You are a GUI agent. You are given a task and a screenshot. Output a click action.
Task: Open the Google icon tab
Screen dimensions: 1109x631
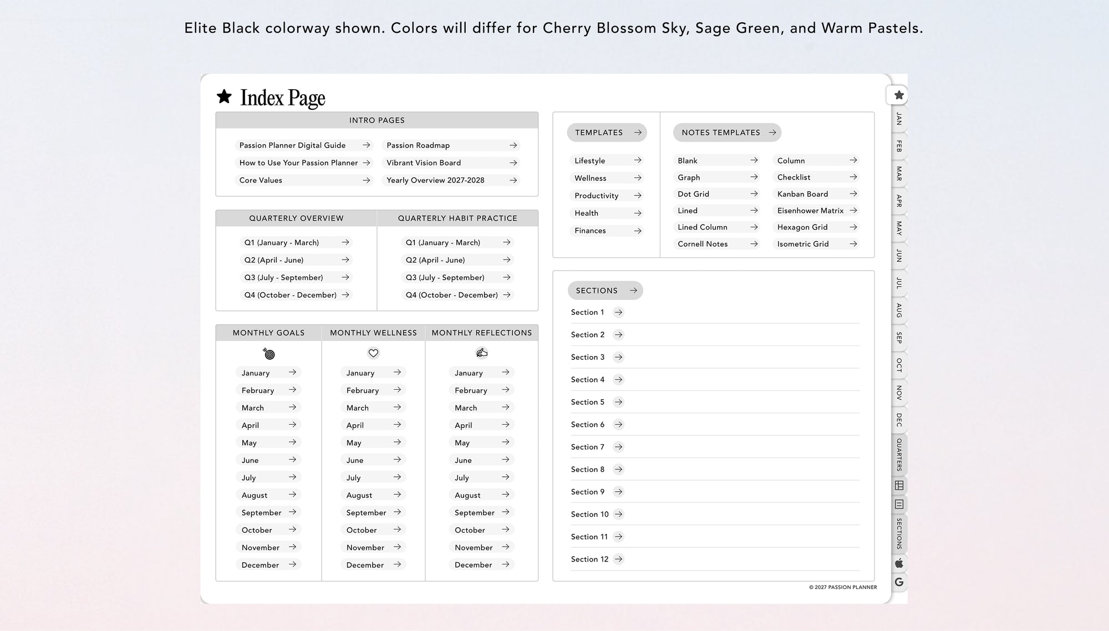coord(899,582)
